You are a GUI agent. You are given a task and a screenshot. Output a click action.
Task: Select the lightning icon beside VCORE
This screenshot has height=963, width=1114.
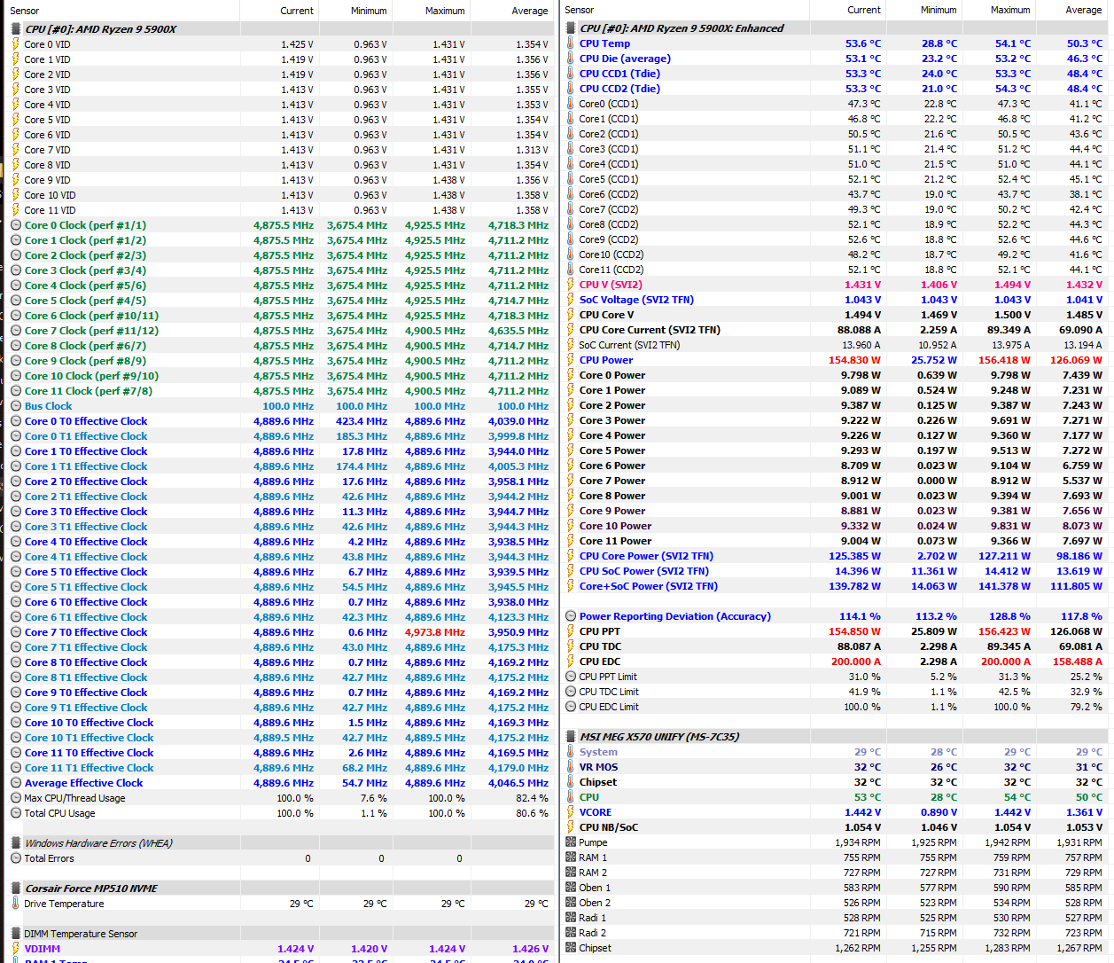tap(570, 812)
